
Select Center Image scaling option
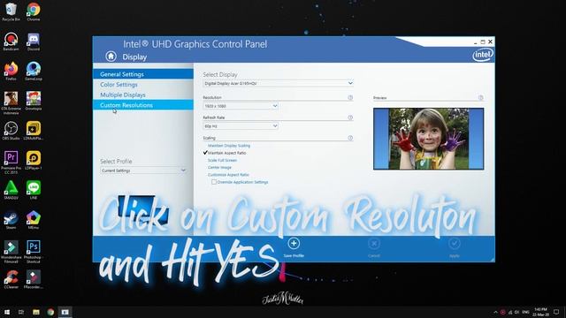219,167
